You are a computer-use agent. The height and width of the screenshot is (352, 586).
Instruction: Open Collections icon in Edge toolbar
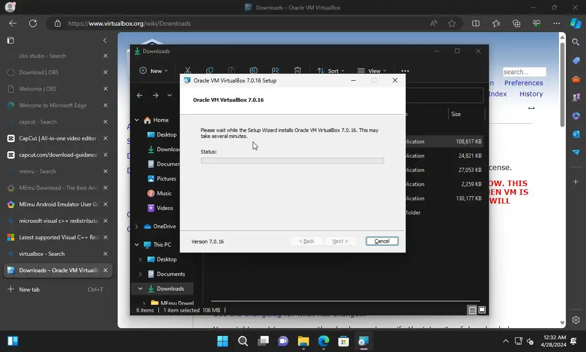coord(516,23)
